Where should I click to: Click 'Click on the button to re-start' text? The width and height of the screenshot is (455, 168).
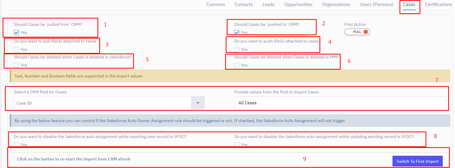click(74, 159)
